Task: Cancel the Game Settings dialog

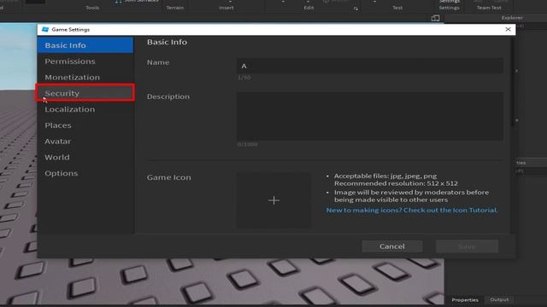Action: [x=392, y=246]
